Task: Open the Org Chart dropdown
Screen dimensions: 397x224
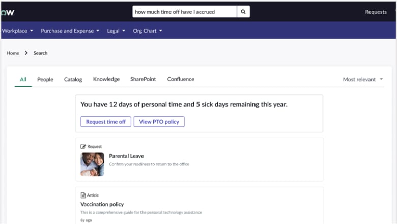Action: tap(148, 31)
